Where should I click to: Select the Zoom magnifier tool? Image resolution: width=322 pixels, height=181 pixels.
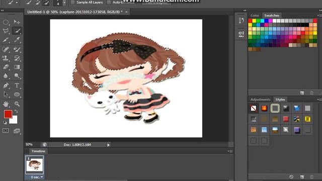point(17,104)
